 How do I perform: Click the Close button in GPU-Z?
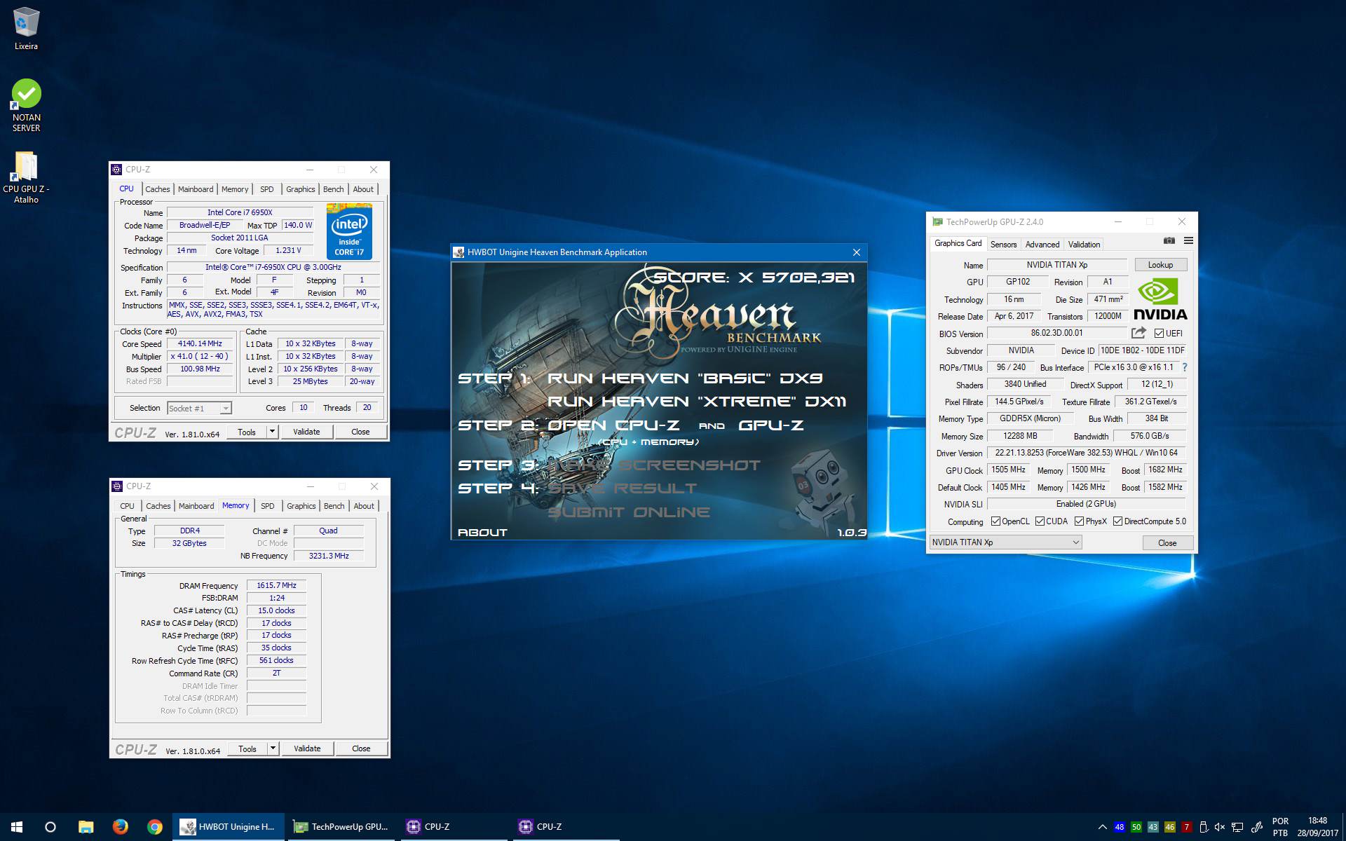1167,543
